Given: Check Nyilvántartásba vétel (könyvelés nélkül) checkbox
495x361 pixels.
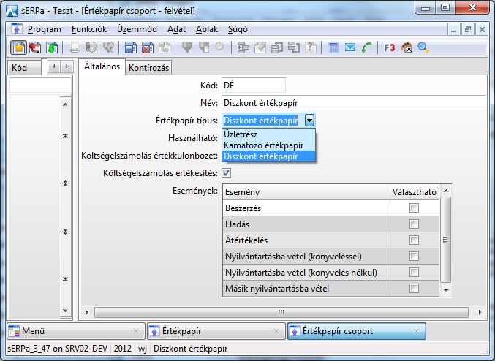Looking at the screenshot, I should pyautogui.click(x=414, y=273).
